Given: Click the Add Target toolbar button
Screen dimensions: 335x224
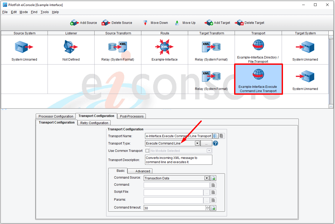Looking at the screenshot, I should click(x=218, y=23).
